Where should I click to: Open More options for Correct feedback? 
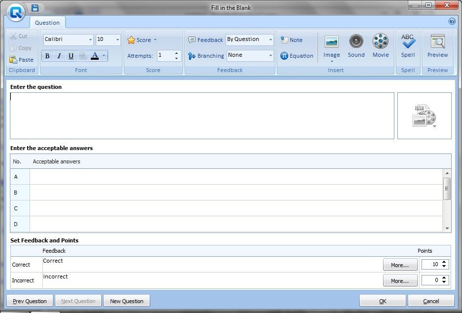pyautogui.click(x=400, y=265)
